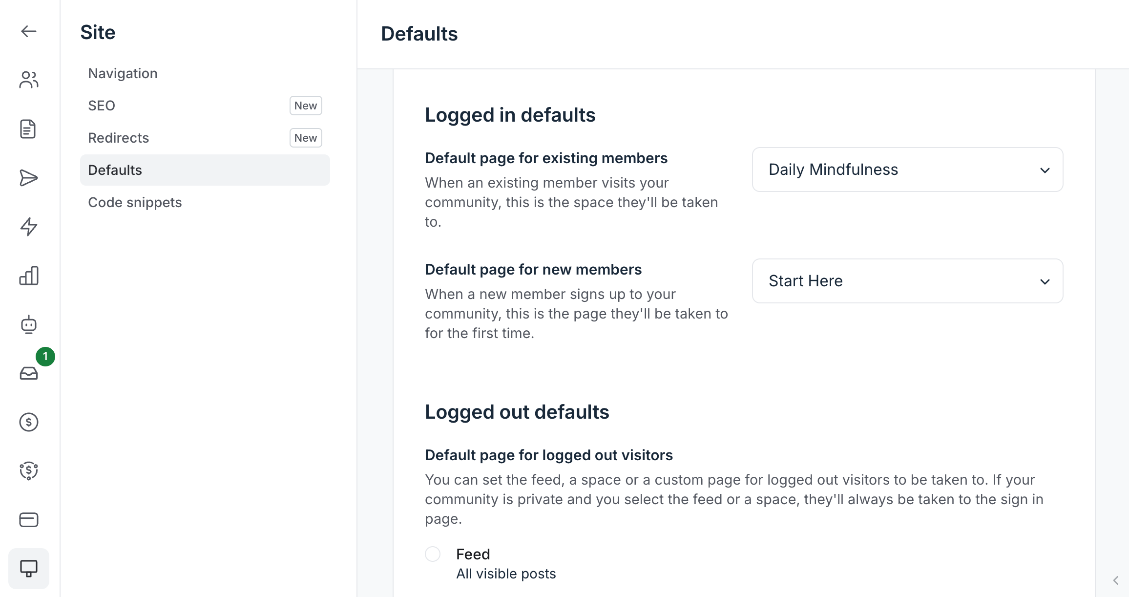Open the Redirects settings
Viewport: 1129px width, 597px height.
point(118,137)
